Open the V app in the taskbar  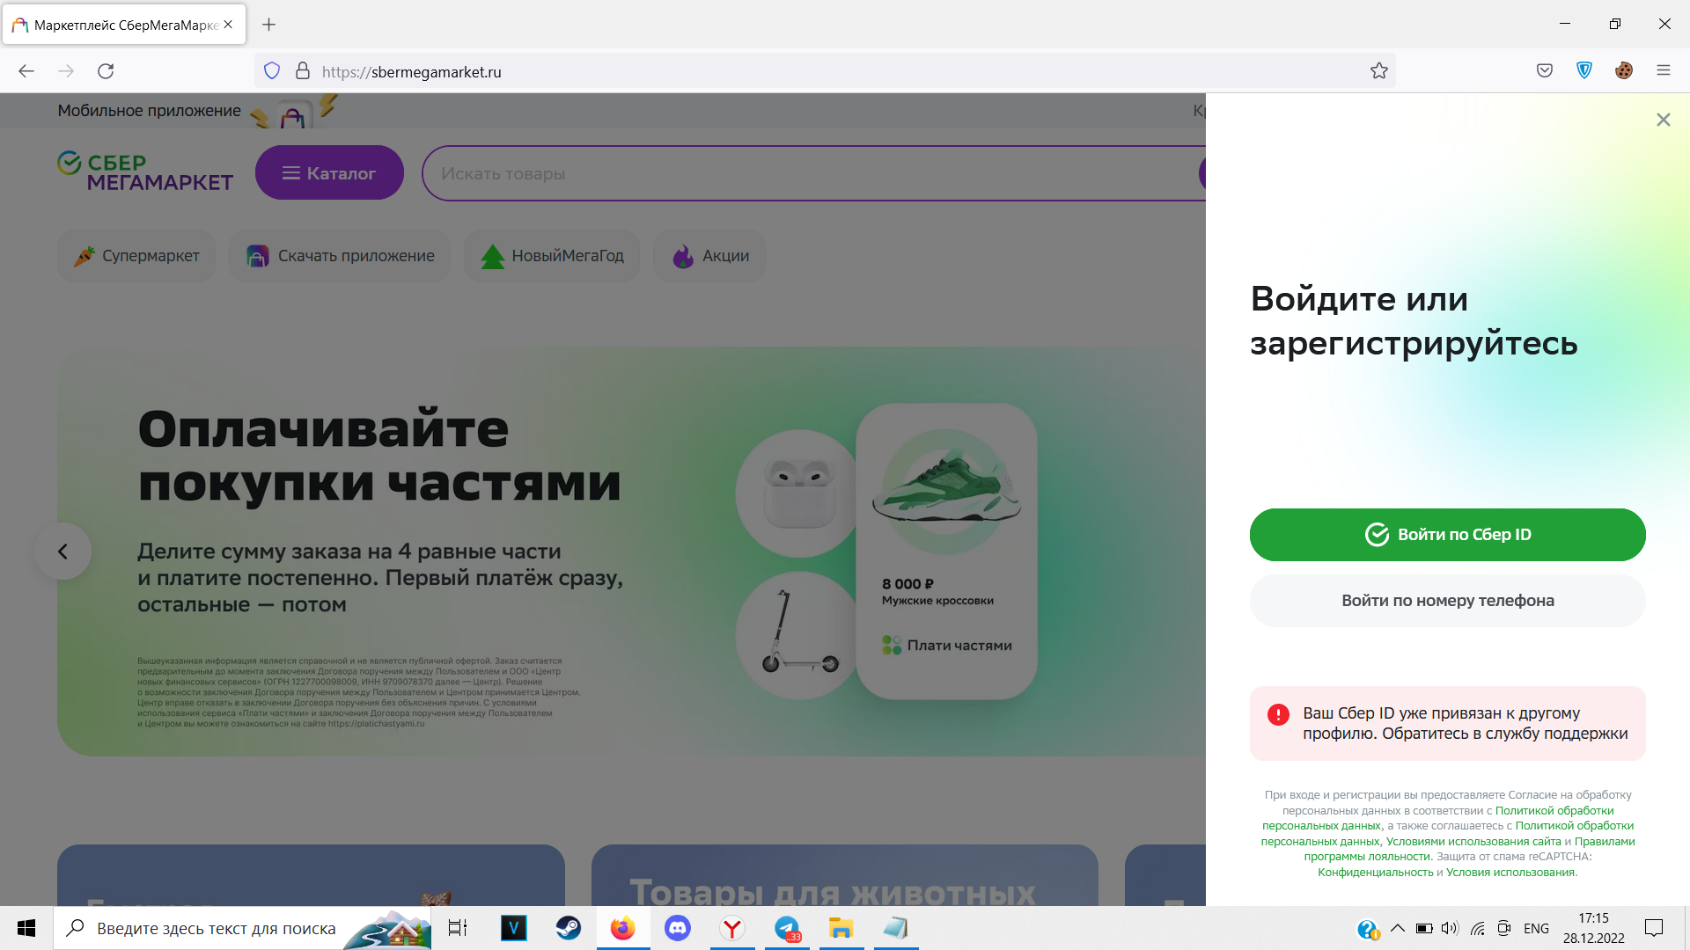click(513, 928)
